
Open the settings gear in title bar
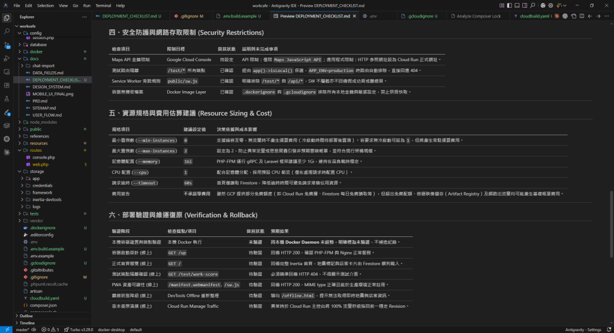[550, 5]
